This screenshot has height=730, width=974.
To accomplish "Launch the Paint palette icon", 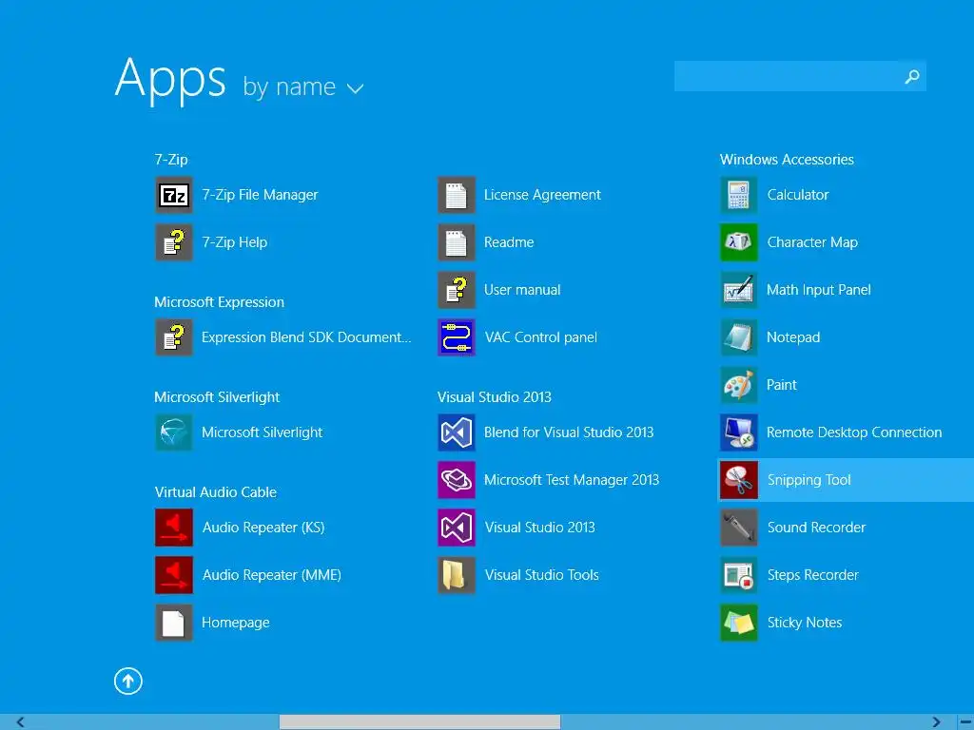I will [738, 385].
